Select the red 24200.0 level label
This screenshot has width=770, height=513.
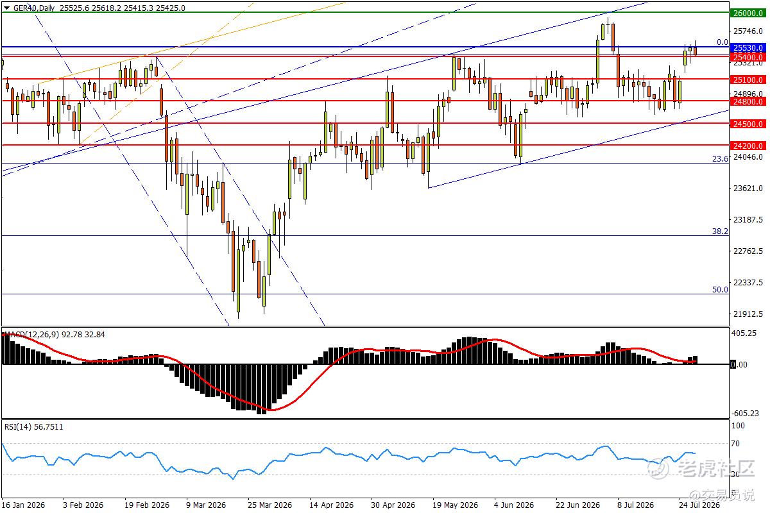point(748,146)
